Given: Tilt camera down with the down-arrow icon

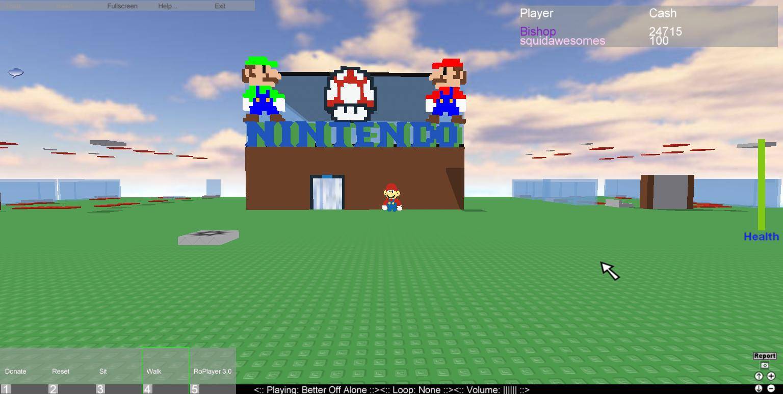Looking at the screenshot, I should coord(759,388).
